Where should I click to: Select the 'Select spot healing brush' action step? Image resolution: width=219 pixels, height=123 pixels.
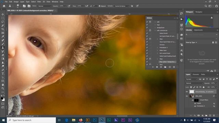[168, 56]
